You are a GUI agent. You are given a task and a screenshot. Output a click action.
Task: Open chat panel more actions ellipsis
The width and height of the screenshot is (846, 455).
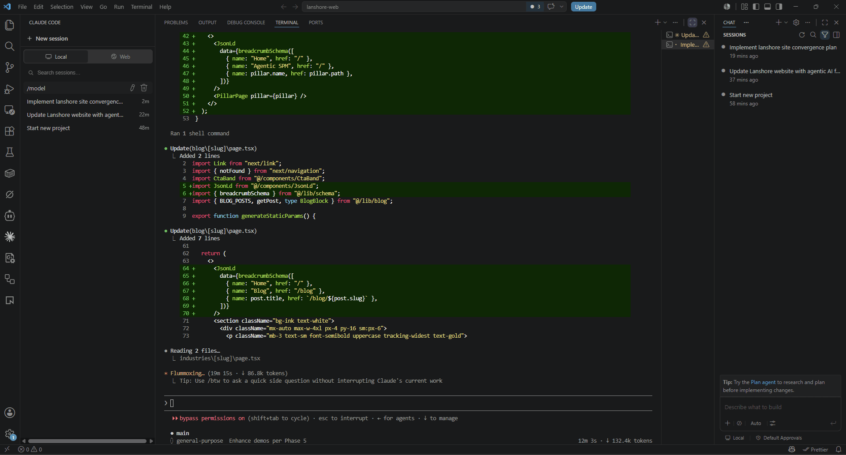point(808,22)
